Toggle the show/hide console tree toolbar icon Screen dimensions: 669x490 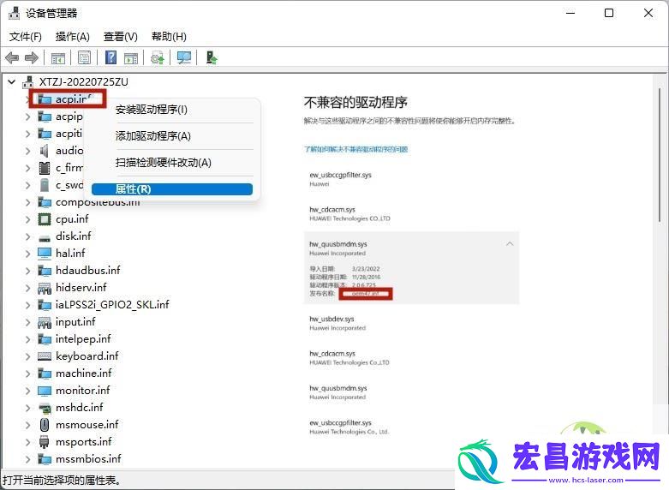pos(58,57)
